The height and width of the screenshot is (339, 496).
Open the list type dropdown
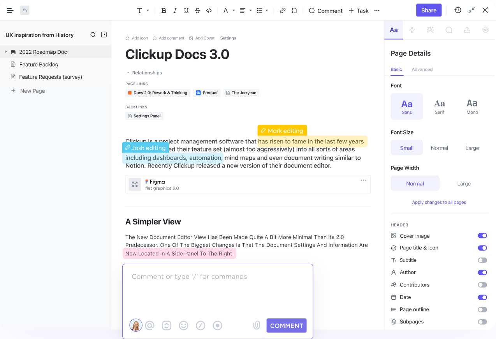(x=262, y=11)
